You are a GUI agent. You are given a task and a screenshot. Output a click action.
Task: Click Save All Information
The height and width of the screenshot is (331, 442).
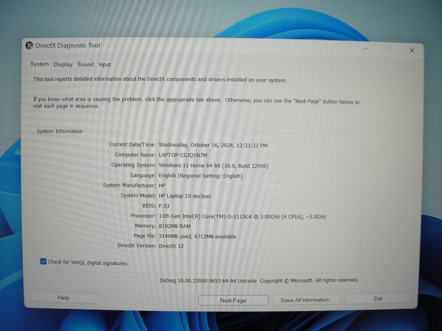[306, 299]
